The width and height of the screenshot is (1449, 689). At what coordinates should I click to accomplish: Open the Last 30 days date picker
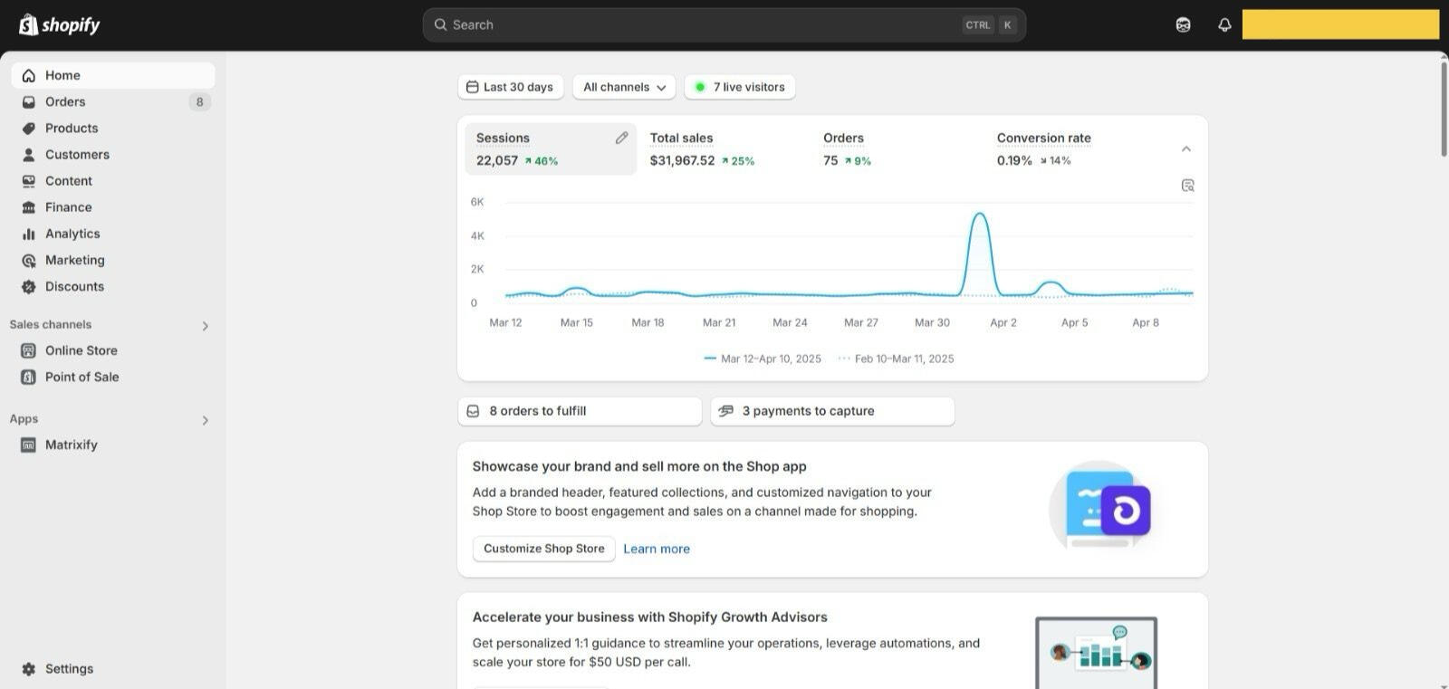click(x=510, y=87)
